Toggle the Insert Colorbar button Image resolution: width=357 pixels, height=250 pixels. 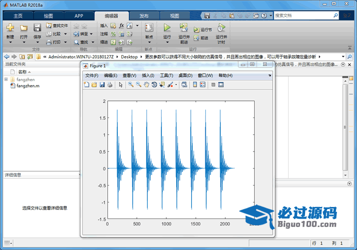click(195, 85)
